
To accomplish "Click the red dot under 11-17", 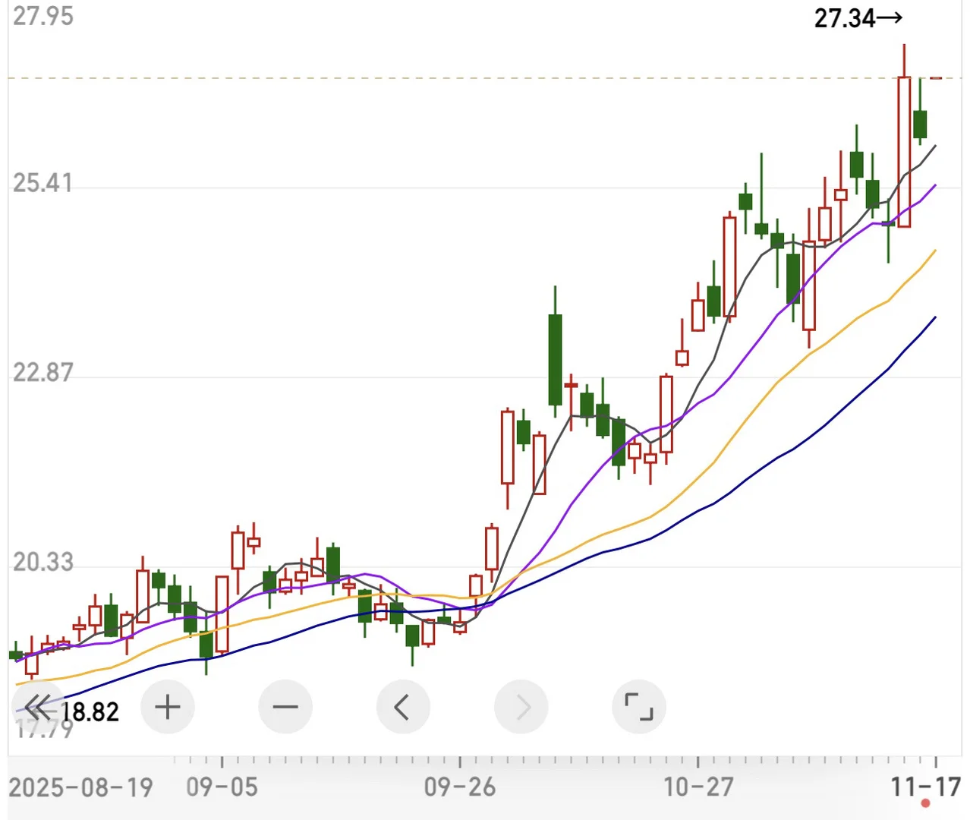I will (925, 804).
